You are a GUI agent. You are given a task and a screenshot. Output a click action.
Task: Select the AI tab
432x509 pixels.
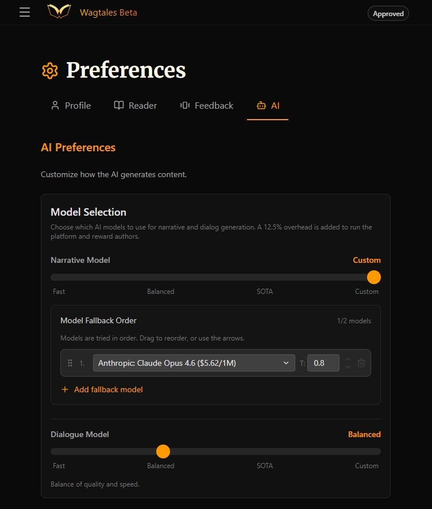point(268,105)
